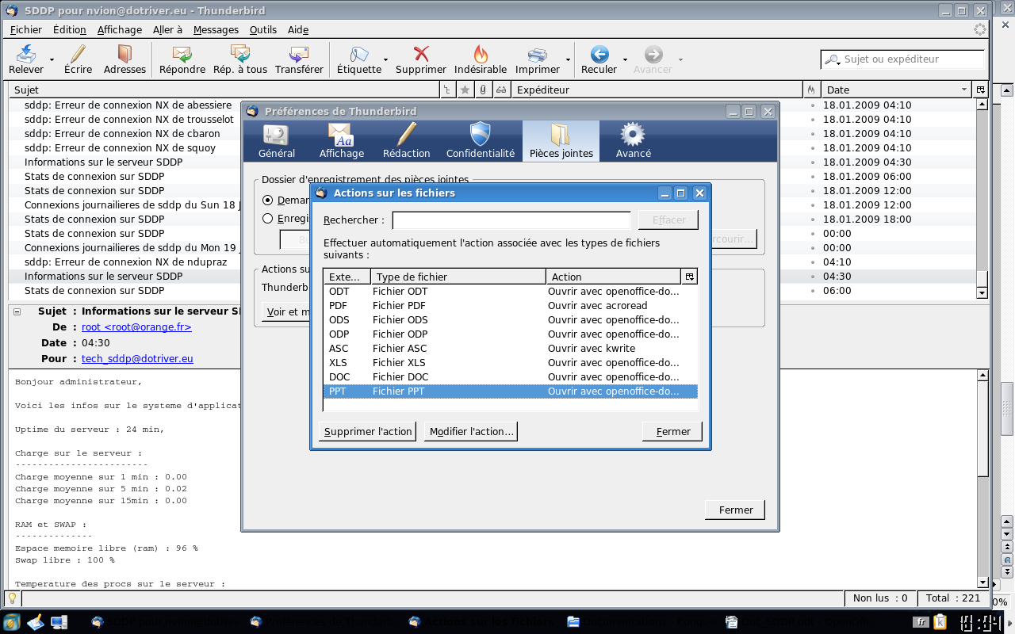This screenshot has height=634, width=1015.
Task: Open the Reculer history dropdown arrow
Action: (625, 60)
